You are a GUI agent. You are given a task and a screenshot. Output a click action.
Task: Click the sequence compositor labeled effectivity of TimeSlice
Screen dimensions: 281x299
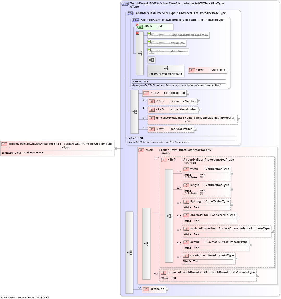pyautogui.click(x=166, y=71)
